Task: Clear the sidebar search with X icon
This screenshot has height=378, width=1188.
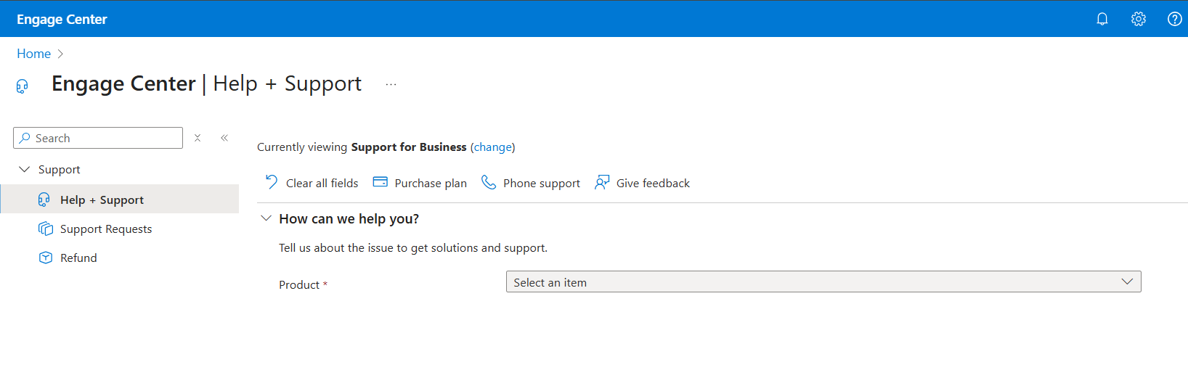Action: point(198,138)
